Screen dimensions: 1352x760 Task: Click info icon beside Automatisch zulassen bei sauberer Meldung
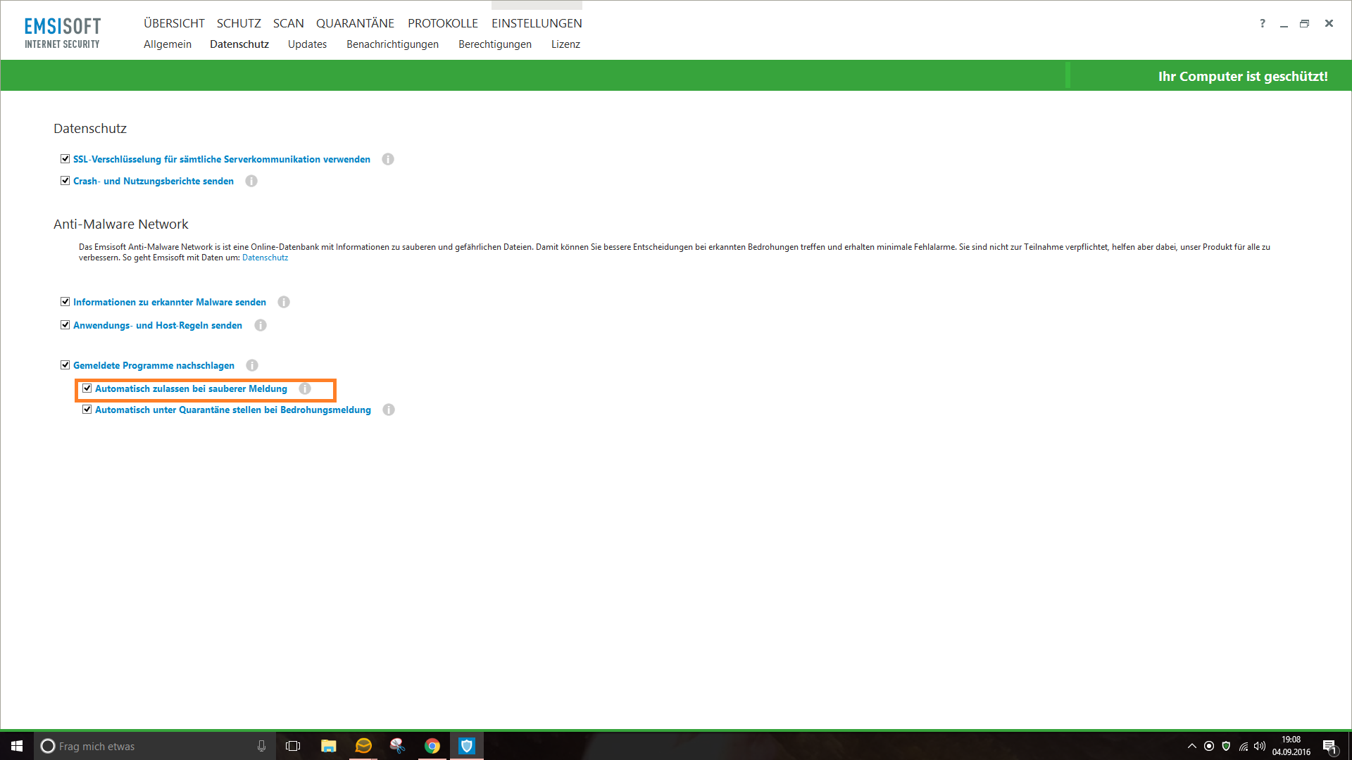pos(305,388)
